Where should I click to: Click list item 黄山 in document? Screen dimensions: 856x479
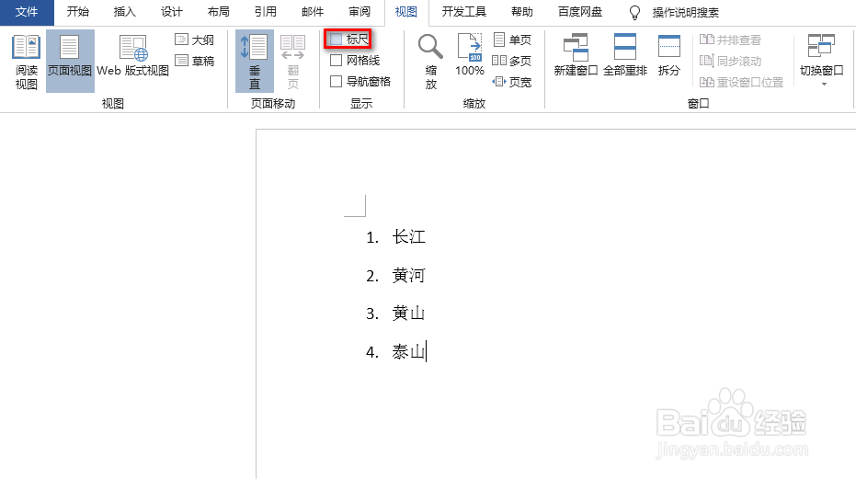pyautogui.click(x=408, y=314)
